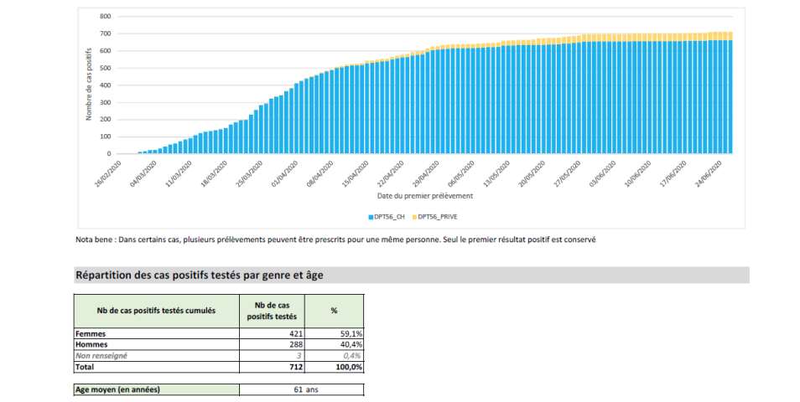Click the 'Date du premier prélèvement' axis title
800x402 pixels.
point(424,196)
